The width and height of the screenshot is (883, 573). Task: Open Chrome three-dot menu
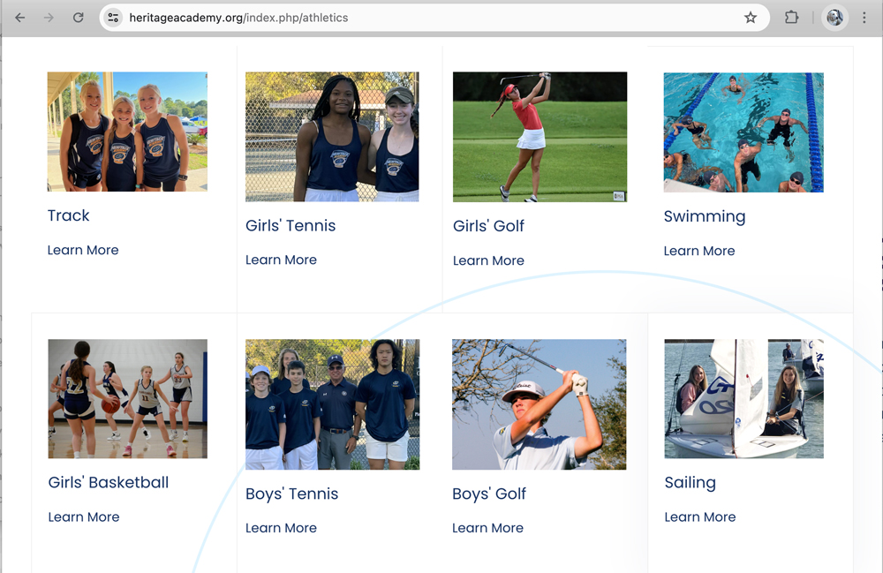864,18
